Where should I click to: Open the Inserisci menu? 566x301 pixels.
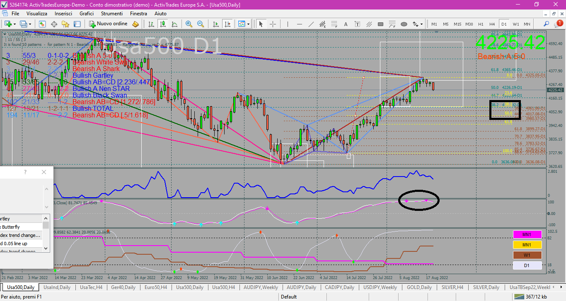63,14
